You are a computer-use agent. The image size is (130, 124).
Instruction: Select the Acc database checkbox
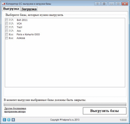7,31
